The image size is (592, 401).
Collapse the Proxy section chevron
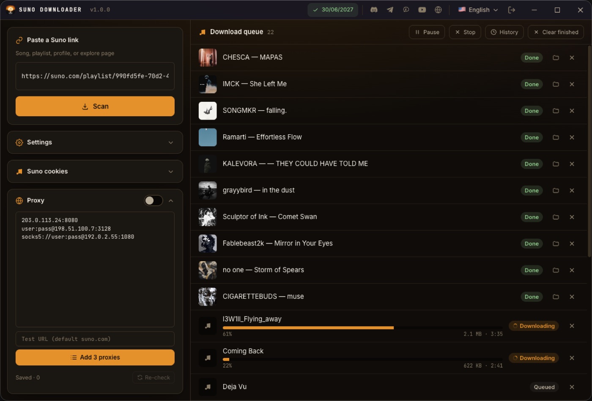pos(171,201)
